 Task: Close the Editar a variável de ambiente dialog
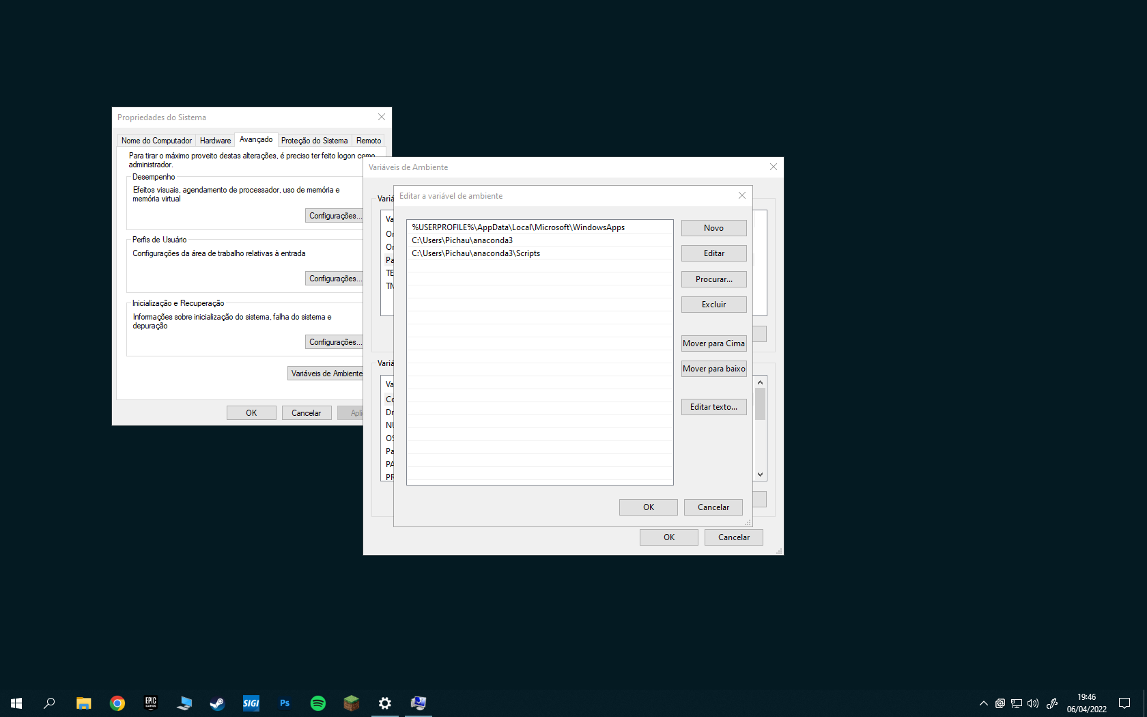coord(742,196)
